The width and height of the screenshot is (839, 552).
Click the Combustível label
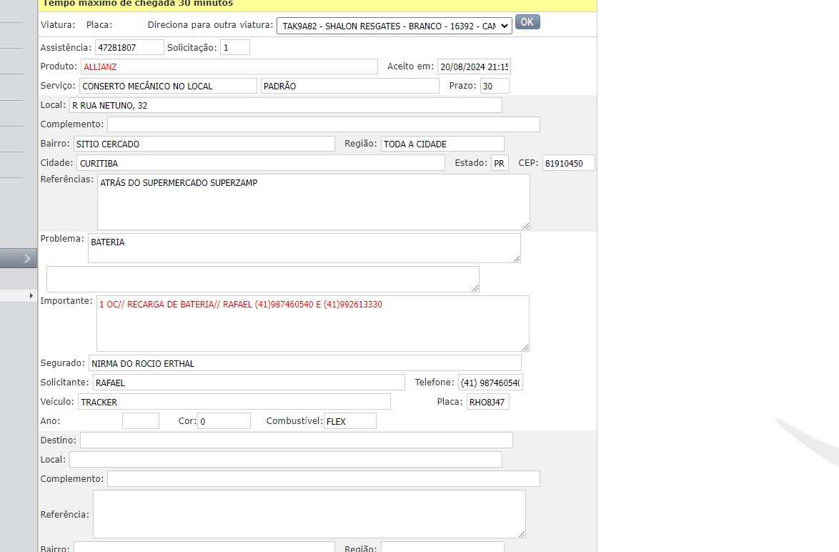pyautogui.click(x=294, y=421)
